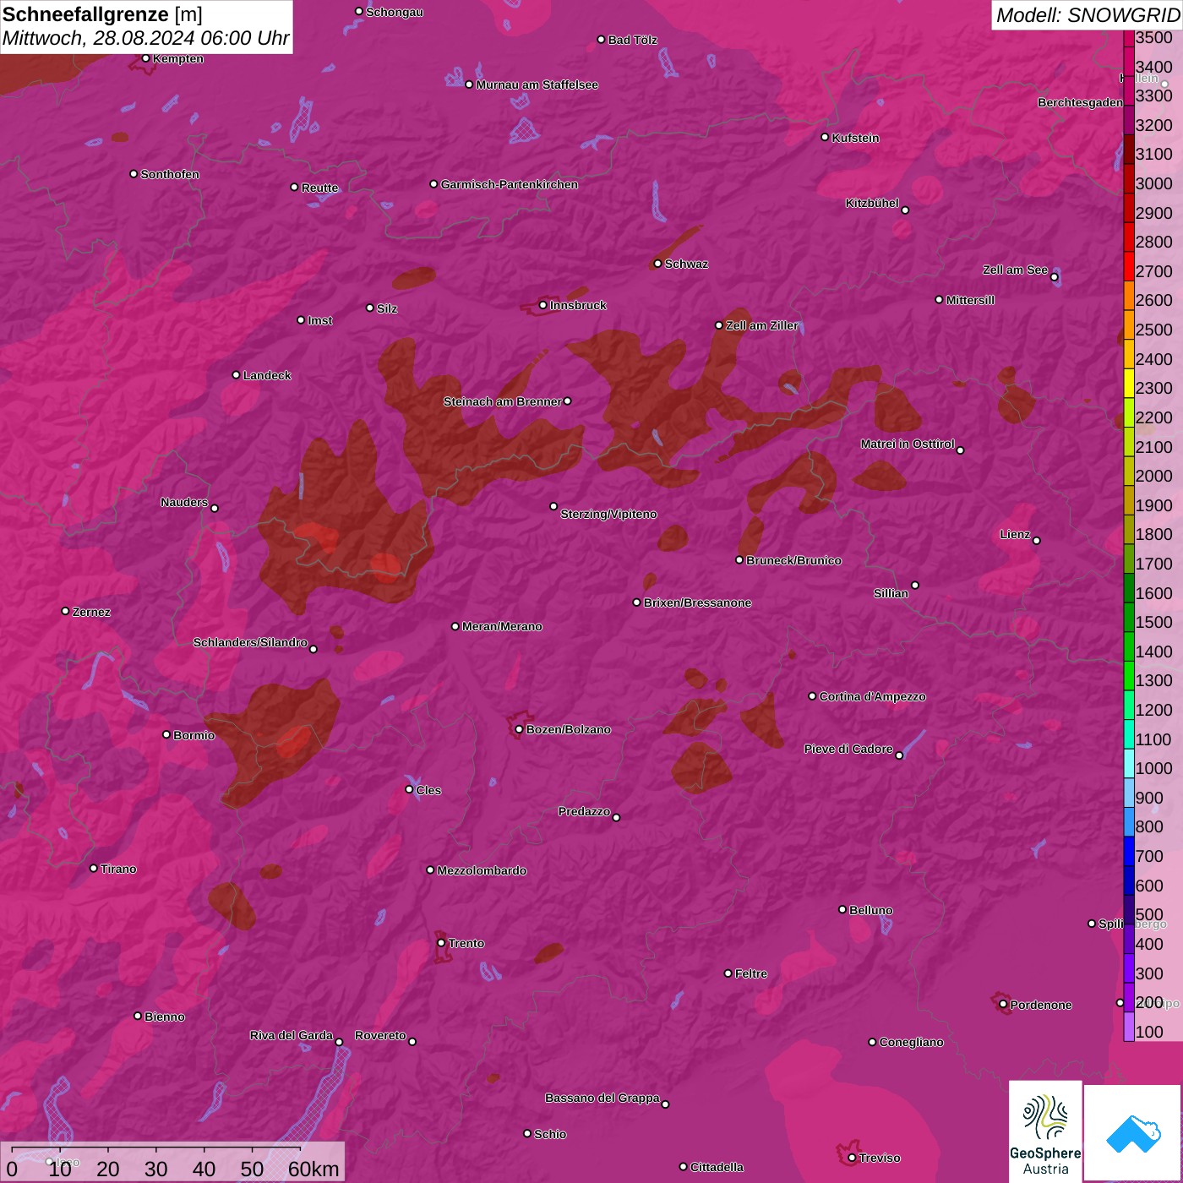Click the Bruneck/Brunico marker dot
The width and height of the screenshot is (1183, 1183).
pos(739,560)
